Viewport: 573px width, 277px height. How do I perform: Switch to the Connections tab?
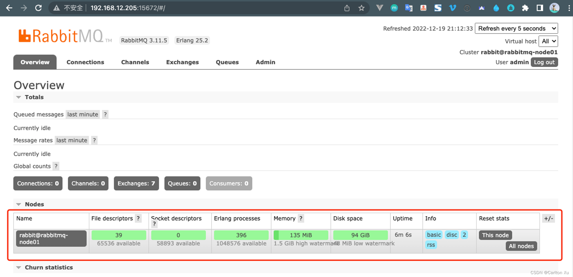[85, 62]
